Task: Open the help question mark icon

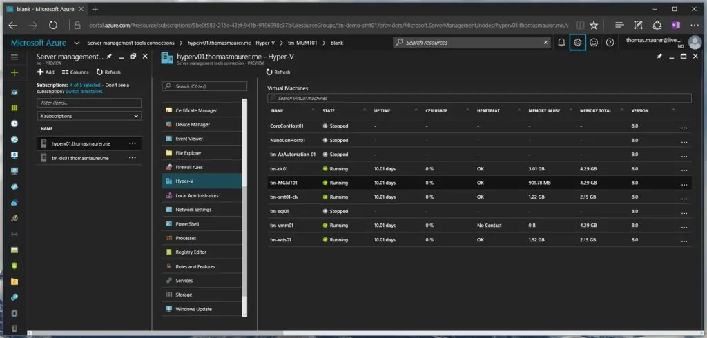Action: pos(610,43)
